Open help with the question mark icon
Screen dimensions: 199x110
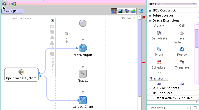(x=141, y=11)
